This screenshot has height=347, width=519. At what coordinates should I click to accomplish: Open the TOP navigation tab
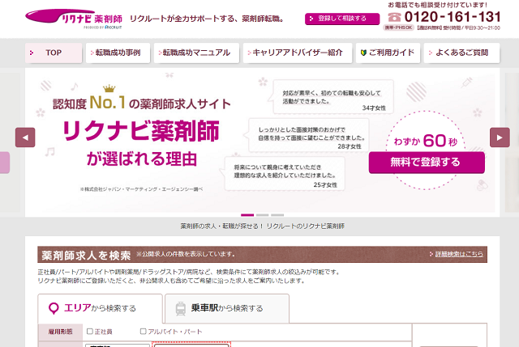click(54, 53)
